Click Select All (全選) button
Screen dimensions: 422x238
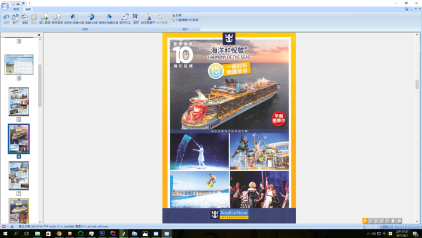pyautogui.click(x=177, y=16)
